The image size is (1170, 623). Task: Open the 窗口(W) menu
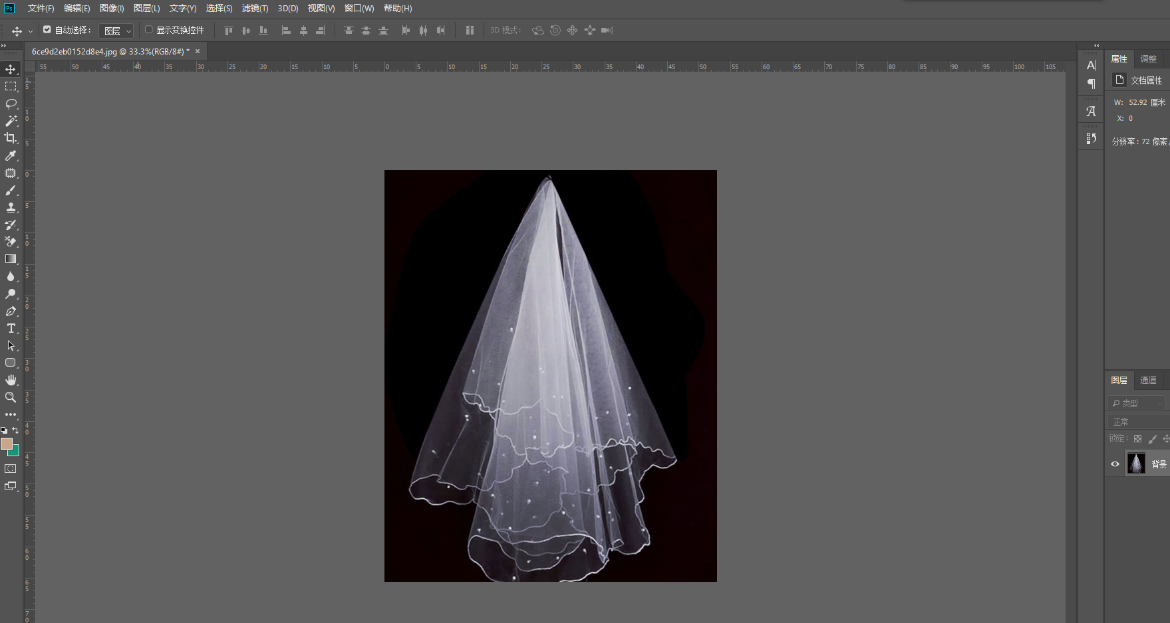pyautogui.click(x=359, y=9)
